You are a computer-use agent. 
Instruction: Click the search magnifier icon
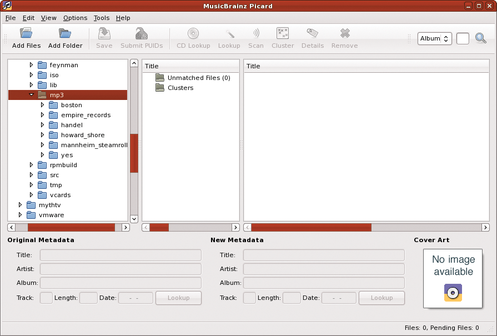481,38
